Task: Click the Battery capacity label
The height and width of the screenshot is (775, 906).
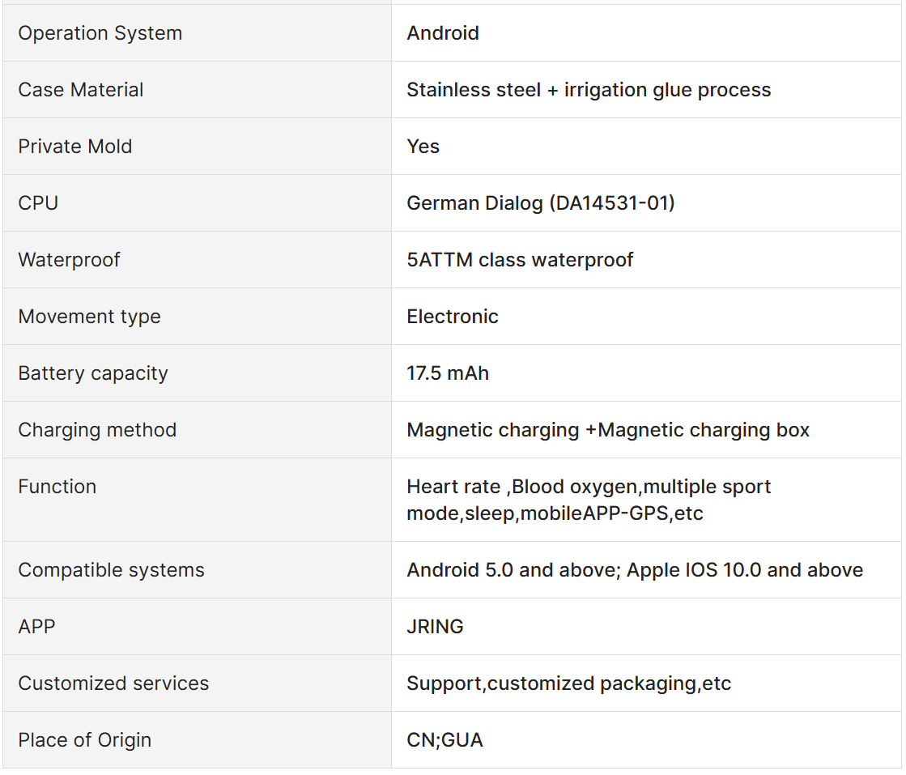Action: [x=92, y=373]
